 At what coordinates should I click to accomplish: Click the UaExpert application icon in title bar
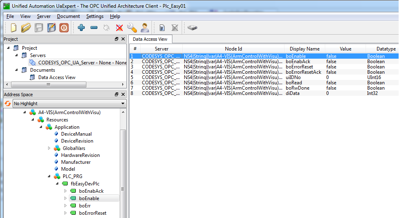click(x=7, y=6)
